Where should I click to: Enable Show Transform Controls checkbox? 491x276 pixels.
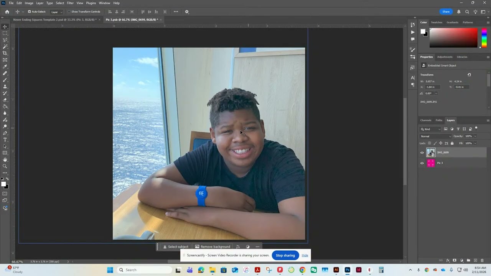tap(69, 11)
